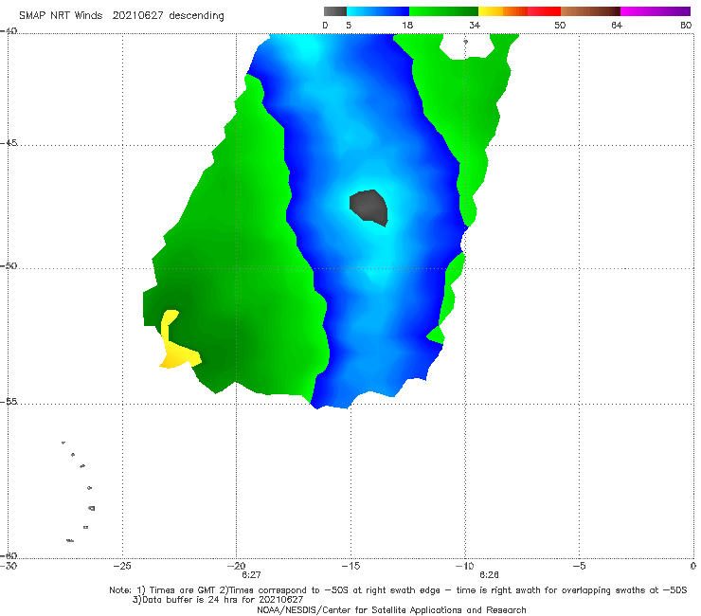Viewport: 701px width, 616px height.
Task: Click the 'NOAA/NESDIS/Center for Satellite Applications and Research' credit
Action: point(391,609)
